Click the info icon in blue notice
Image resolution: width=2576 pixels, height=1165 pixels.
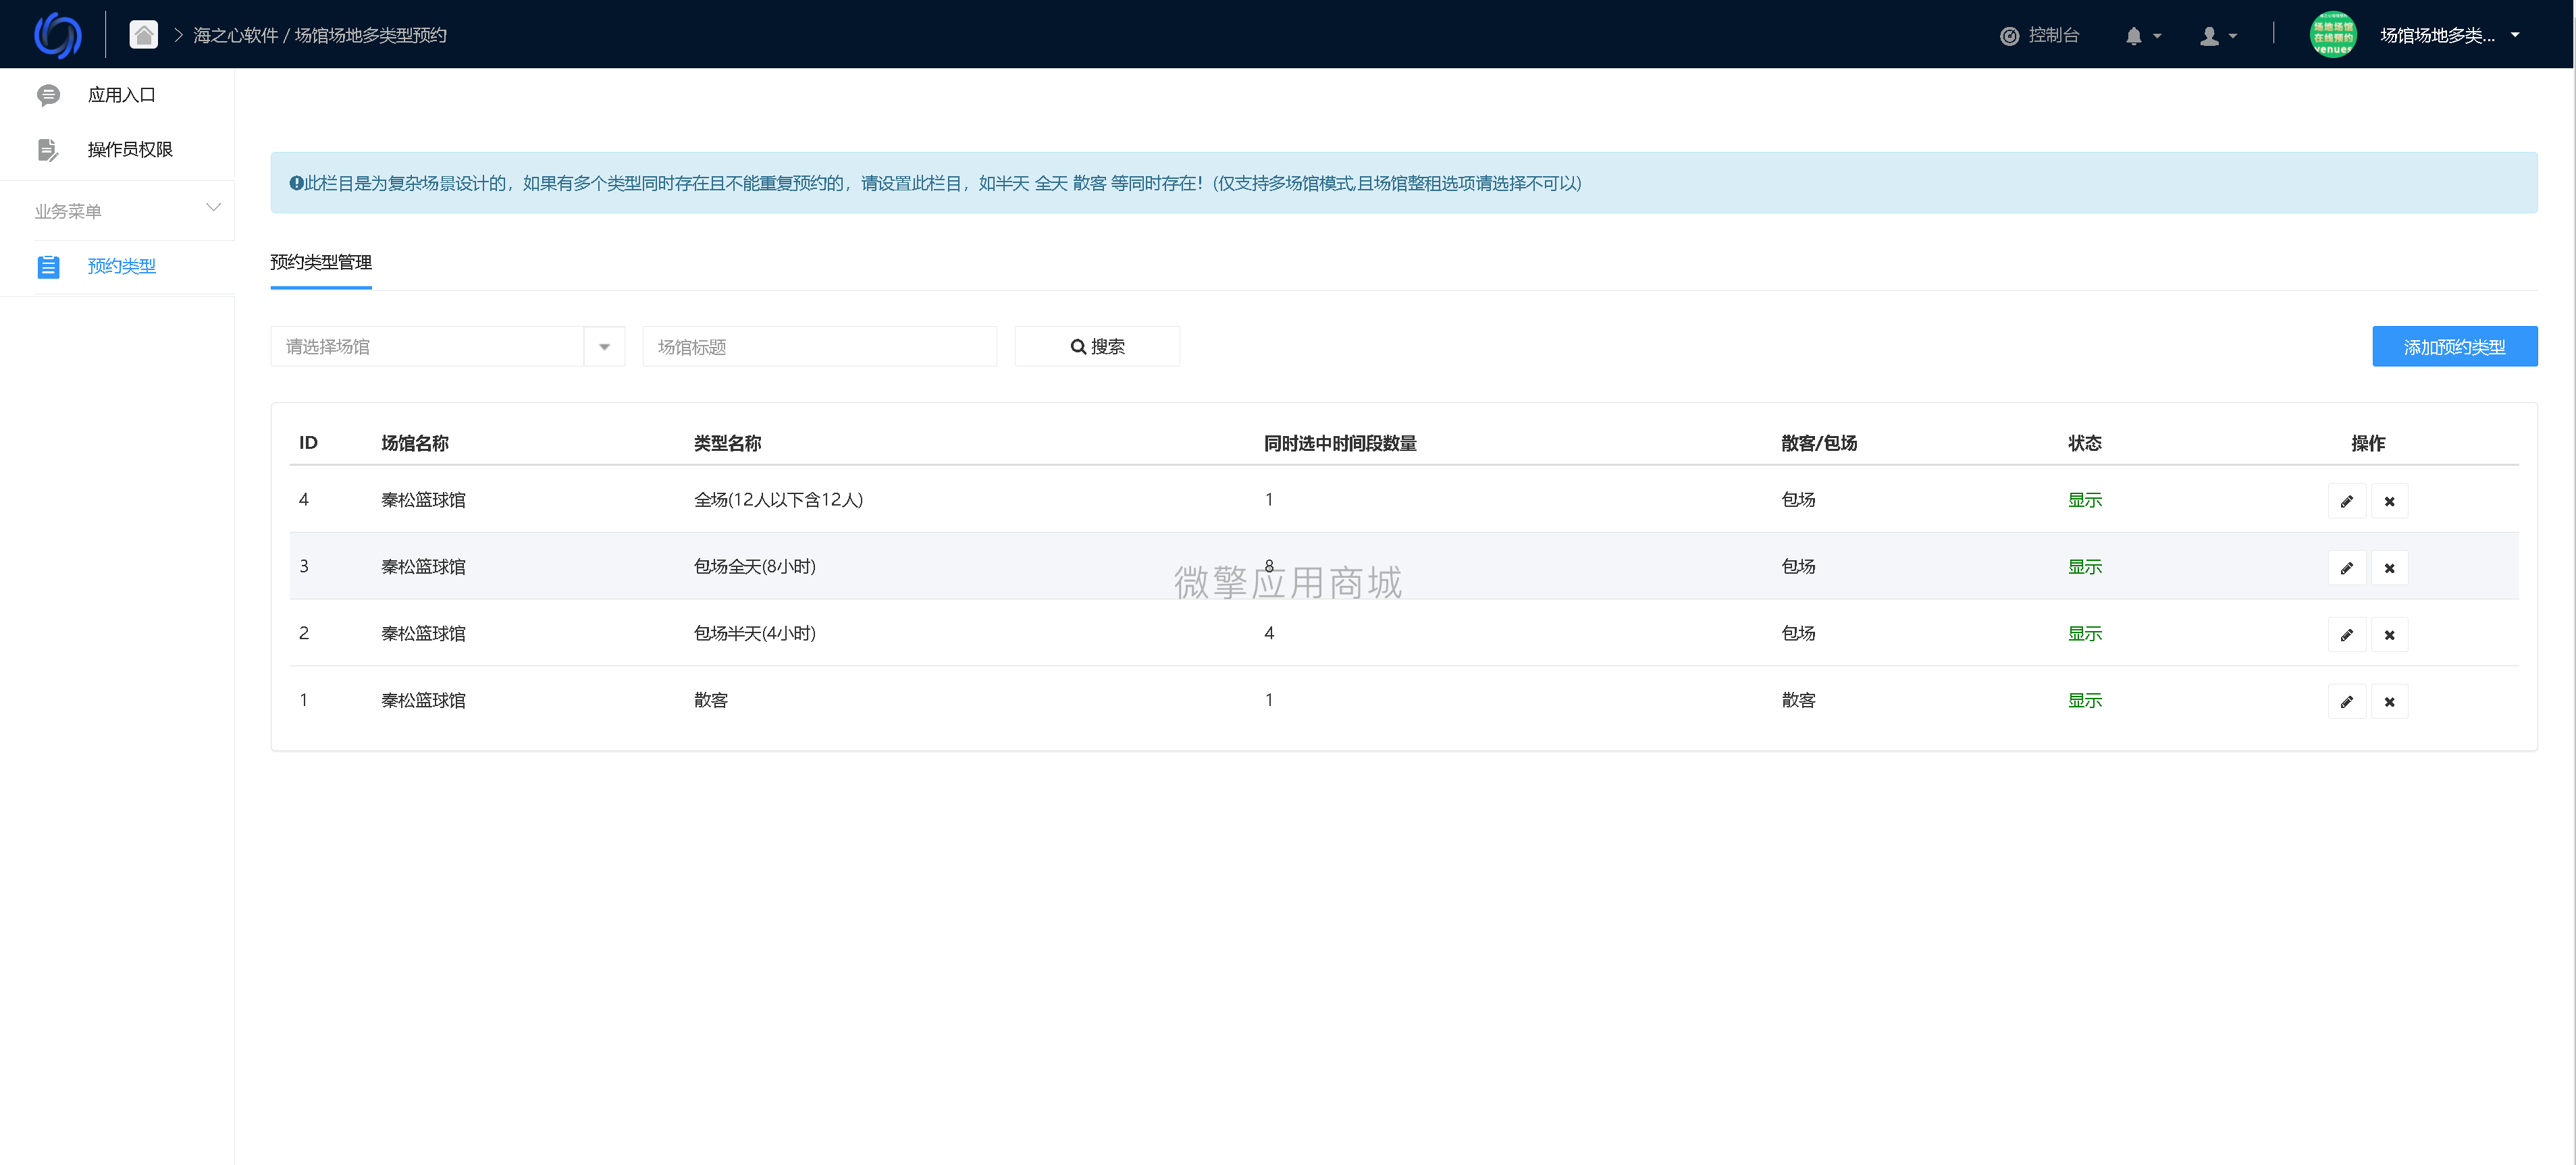[296, 183]
